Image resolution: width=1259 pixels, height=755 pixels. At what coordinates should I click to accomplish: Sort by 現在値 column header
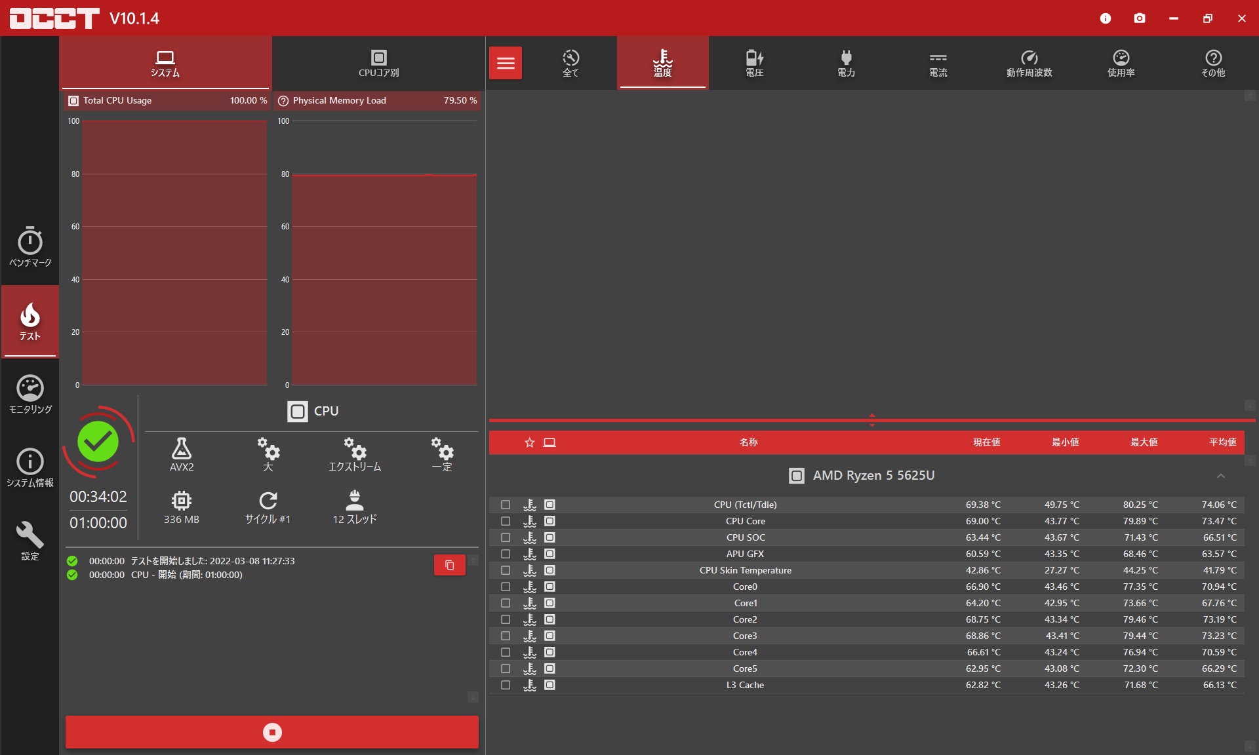click(x=986, y=442)
